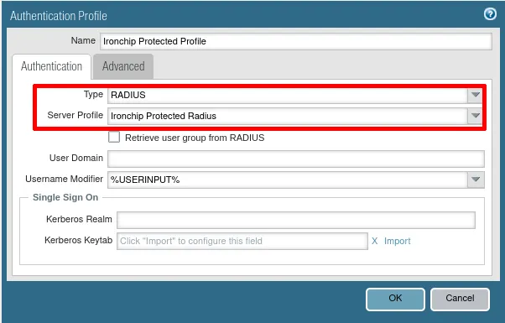
Task: Click the Ironchip Protected Radius value
Action: pos(164,116)
